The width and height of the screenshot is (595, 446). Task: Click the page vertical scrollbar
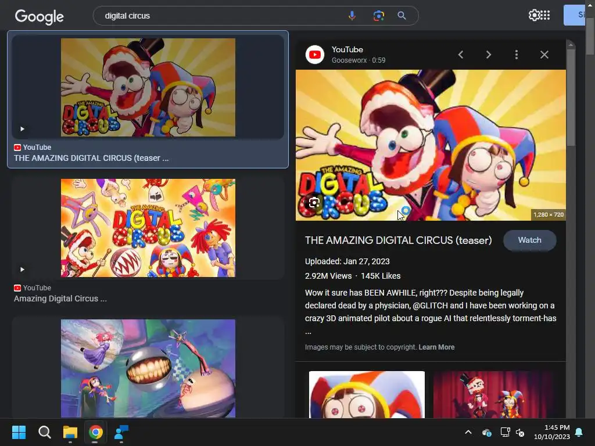pyautogui.click(x=590, y=36)
